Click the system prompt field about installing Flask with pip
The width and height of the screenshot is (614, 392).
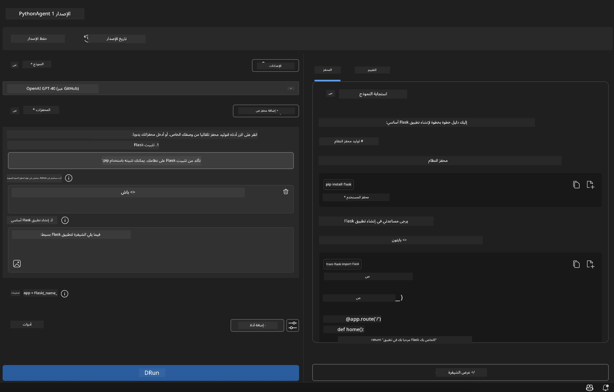tap(151, 161)
